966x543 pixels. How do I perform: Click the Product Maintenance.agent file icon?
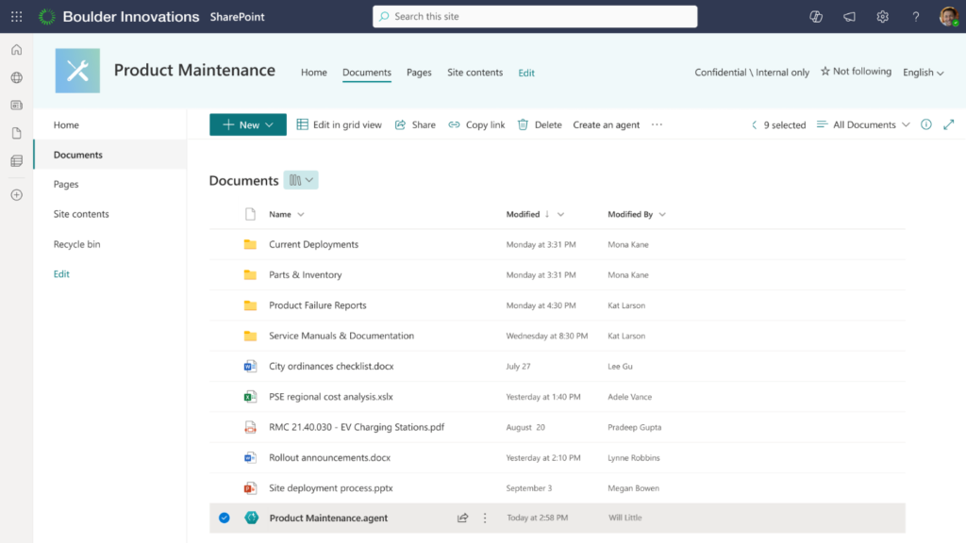coord(251,518)
